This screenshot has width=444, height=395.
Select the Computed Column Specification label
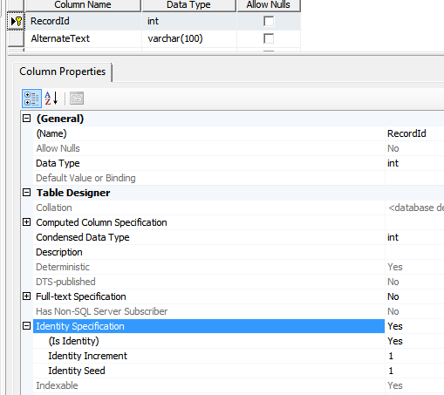[101, 222]
